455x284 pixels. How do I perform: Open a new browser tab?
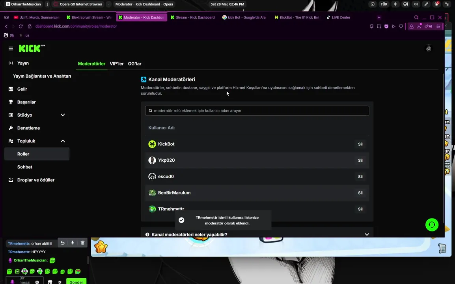(x=379, y=17)
